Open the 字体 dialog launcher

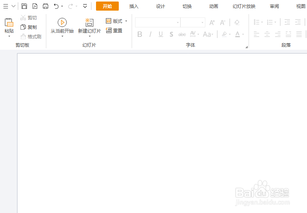click(247, 47)
